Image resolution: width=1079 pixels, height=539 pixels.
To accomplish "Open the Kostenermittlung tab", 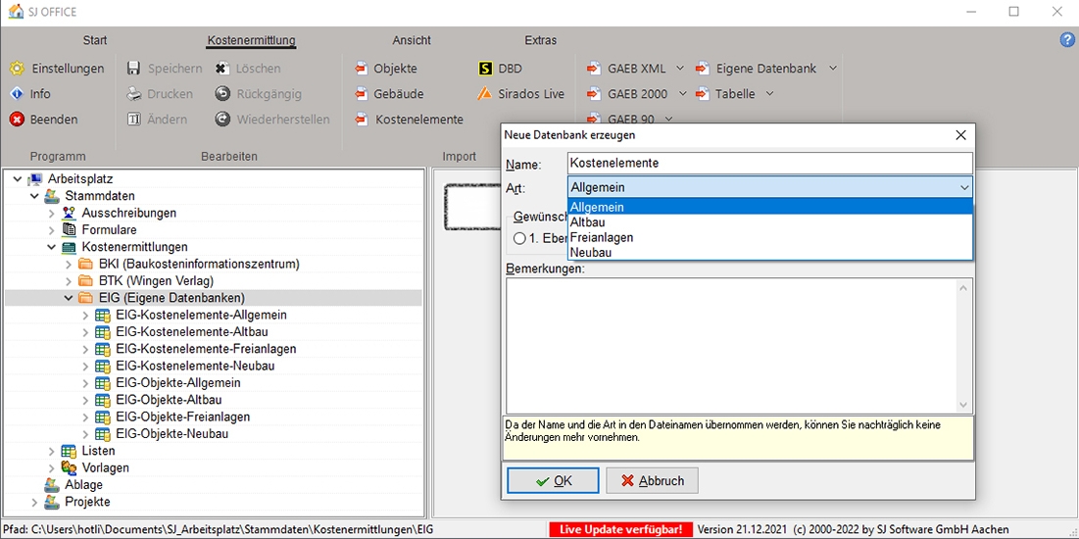I will (251, 40).
